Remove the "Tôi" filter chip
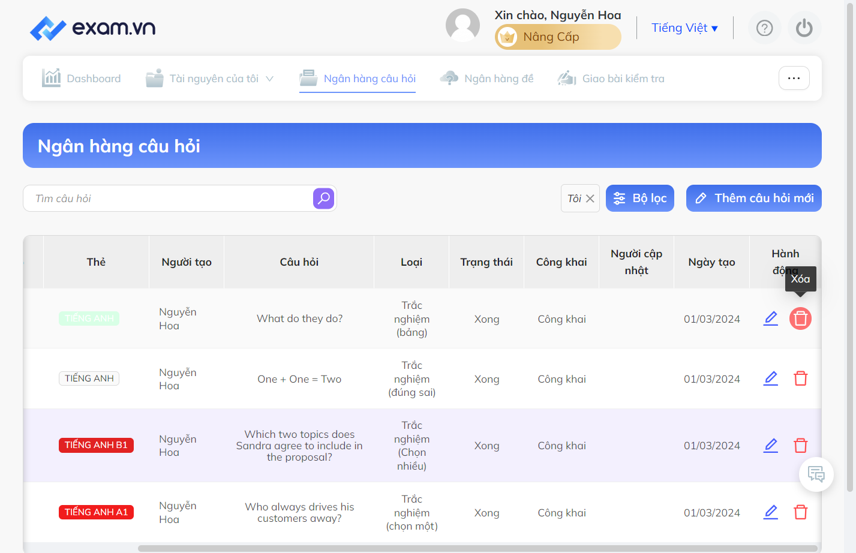This screenshot has width=856, height=553. [x=590, y=199]
